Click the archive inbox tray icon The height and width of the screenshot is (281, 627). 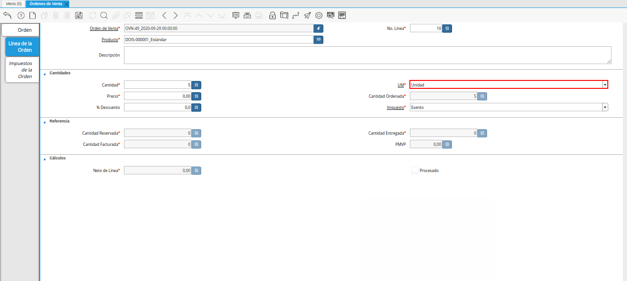248,15
